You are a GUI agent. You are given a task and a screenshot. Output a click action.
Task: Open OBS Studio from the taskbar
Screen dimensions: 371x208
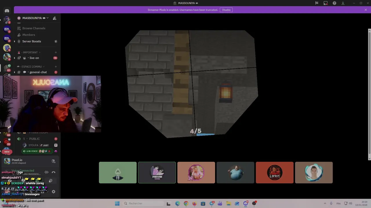click(254, 203)
